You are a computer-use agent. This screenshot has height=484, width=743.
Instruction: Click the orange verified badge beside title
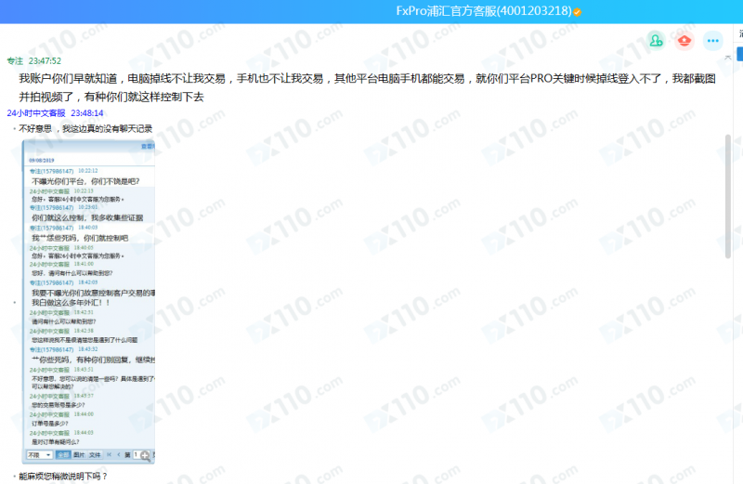577,12
